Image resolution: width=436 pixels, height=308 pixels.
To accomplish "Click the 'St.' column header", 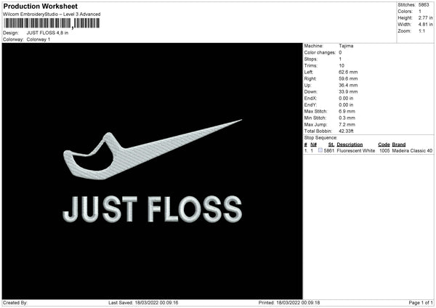I will [x=331, y=145].
